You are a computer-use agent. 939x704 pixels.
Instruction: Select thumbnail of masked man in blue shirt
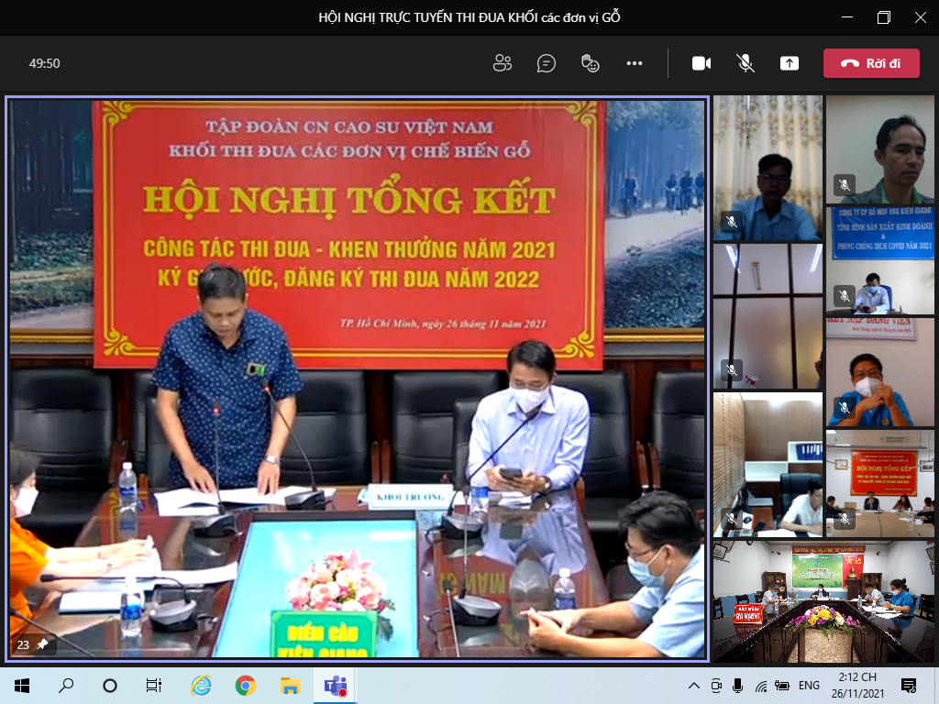(x=880, y=372)
